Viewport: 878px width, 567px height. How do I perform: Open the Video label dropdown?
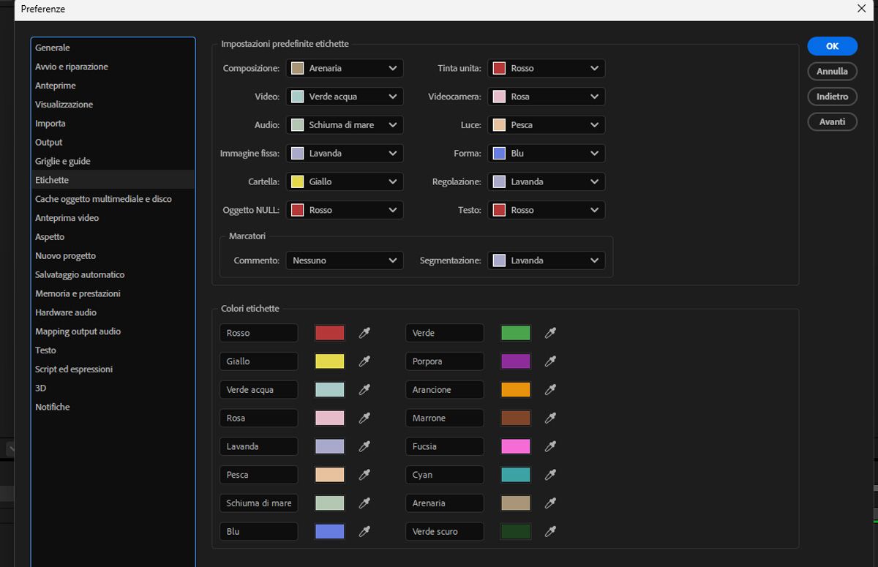[345, 97]
